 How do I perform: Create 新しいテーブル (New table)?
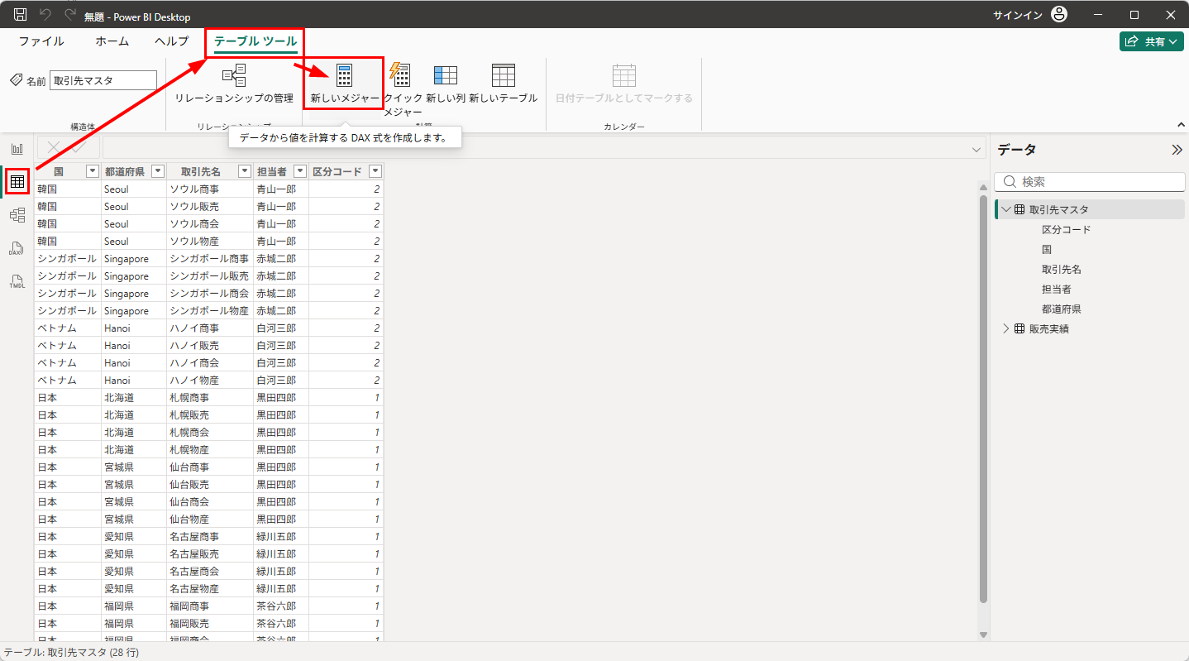tap(504, 84)
